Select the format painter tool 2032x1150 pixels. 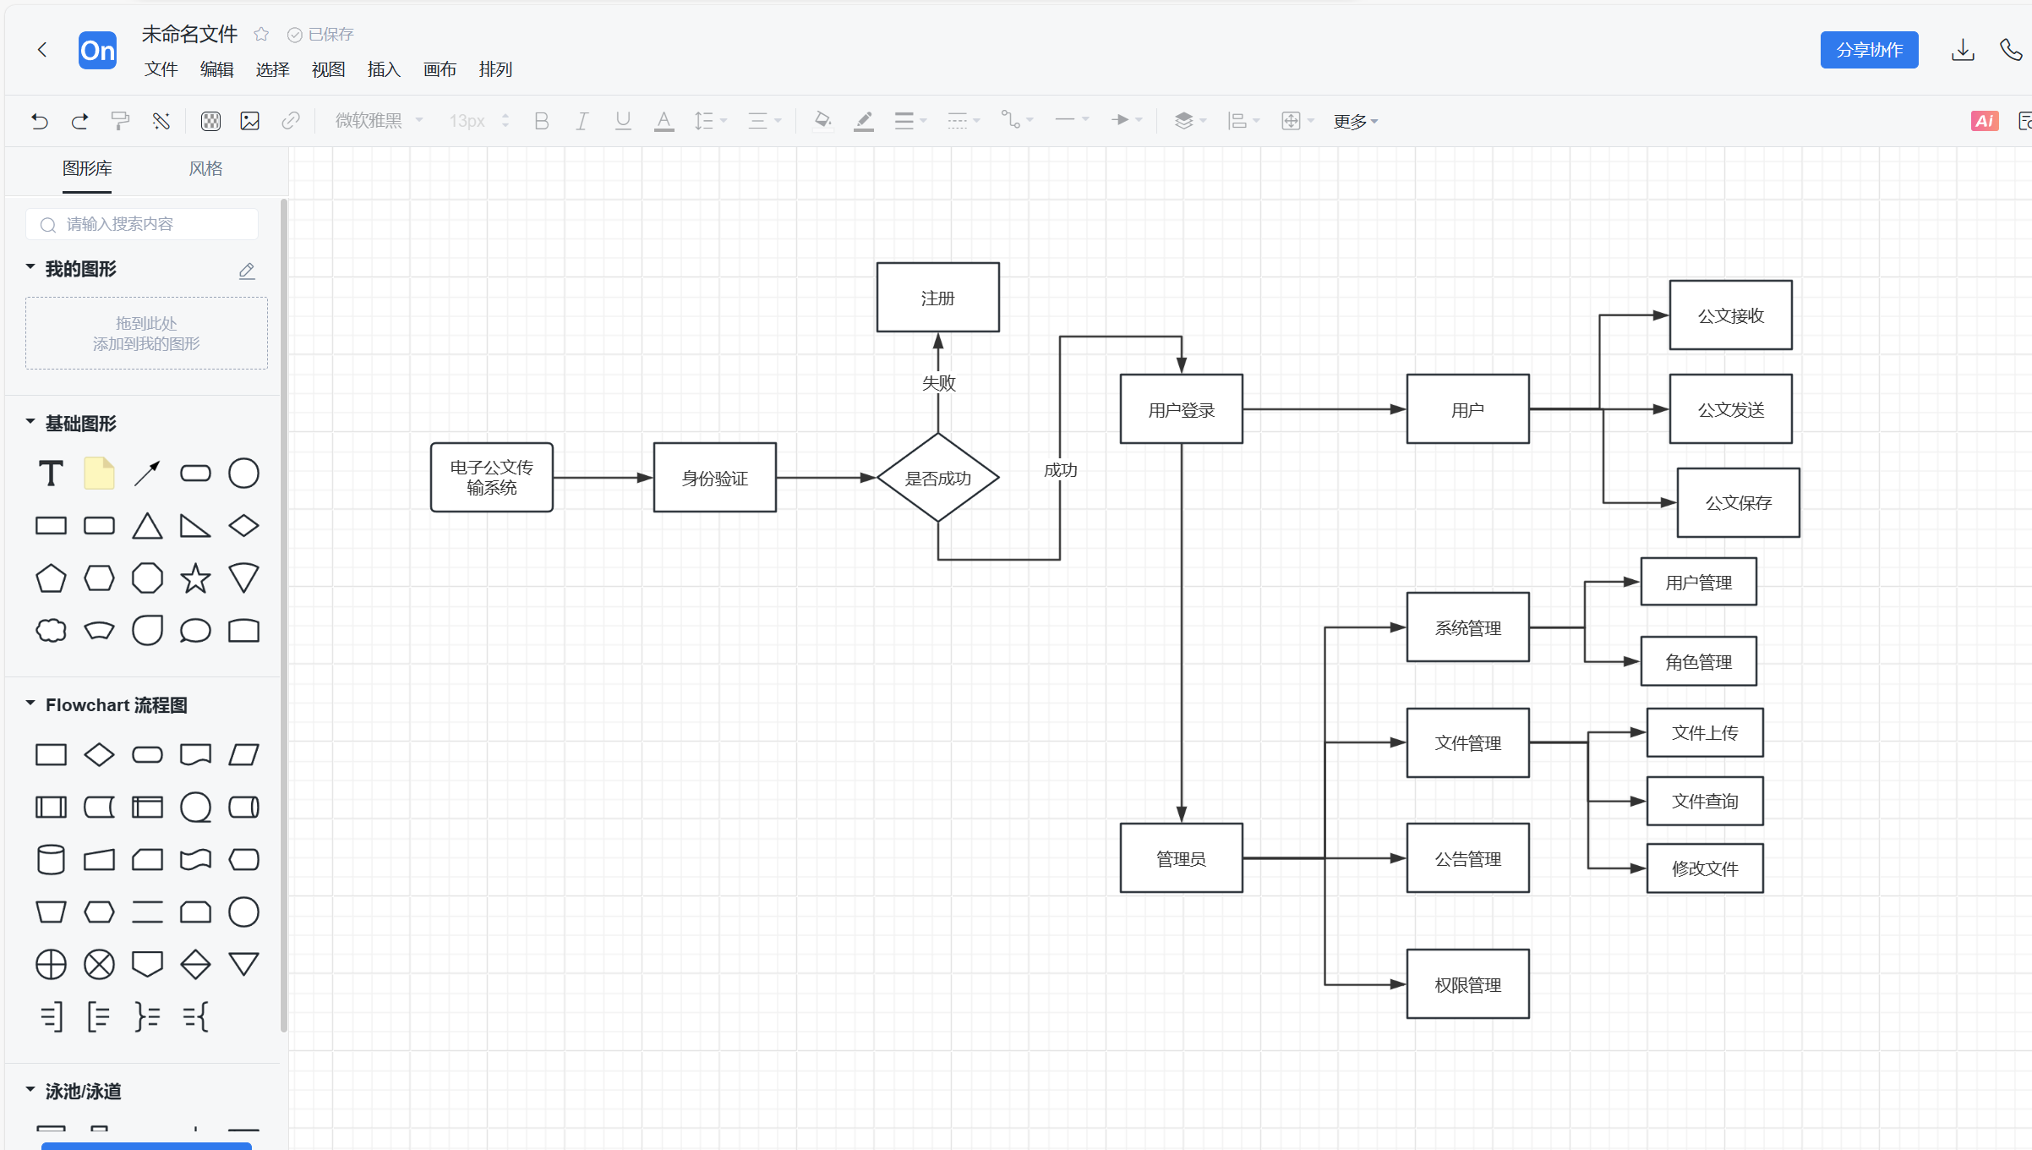coord(120,121)
